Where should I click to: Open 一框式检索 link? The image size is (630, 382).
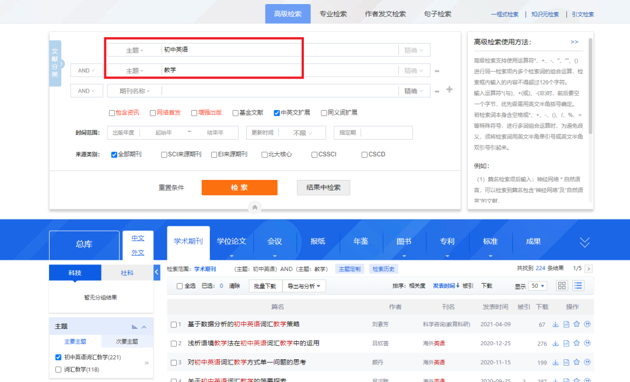(505, 15)
